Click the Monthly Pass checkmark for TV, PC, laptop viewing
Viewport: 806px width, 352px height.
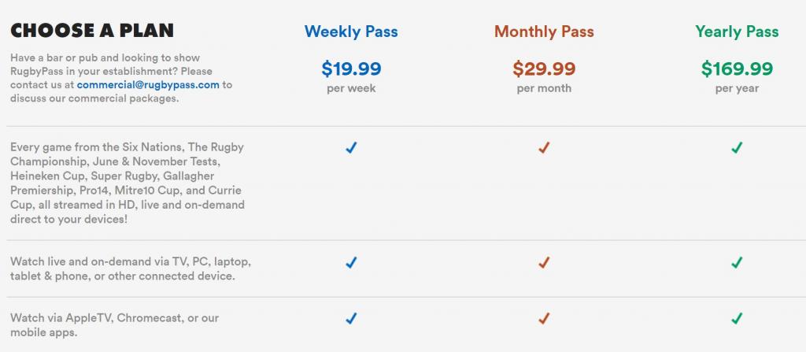(x=544, y=263)
